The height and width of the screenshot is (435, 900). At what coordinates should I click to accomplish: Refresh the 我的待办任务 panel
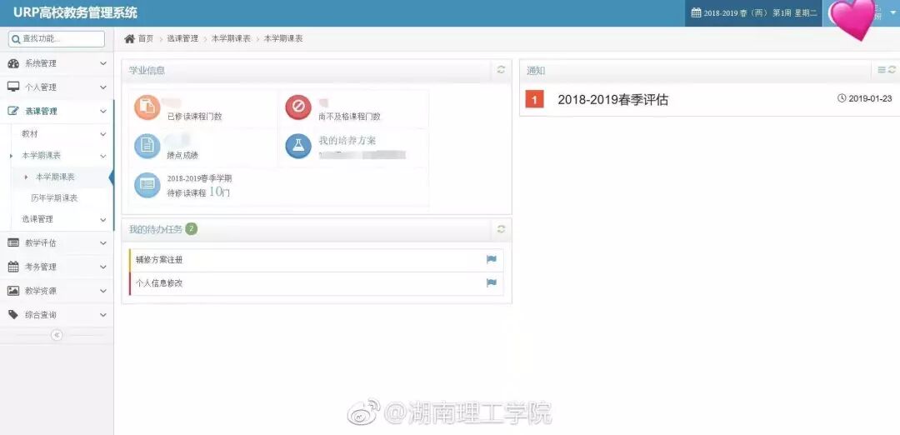(501, 229)
